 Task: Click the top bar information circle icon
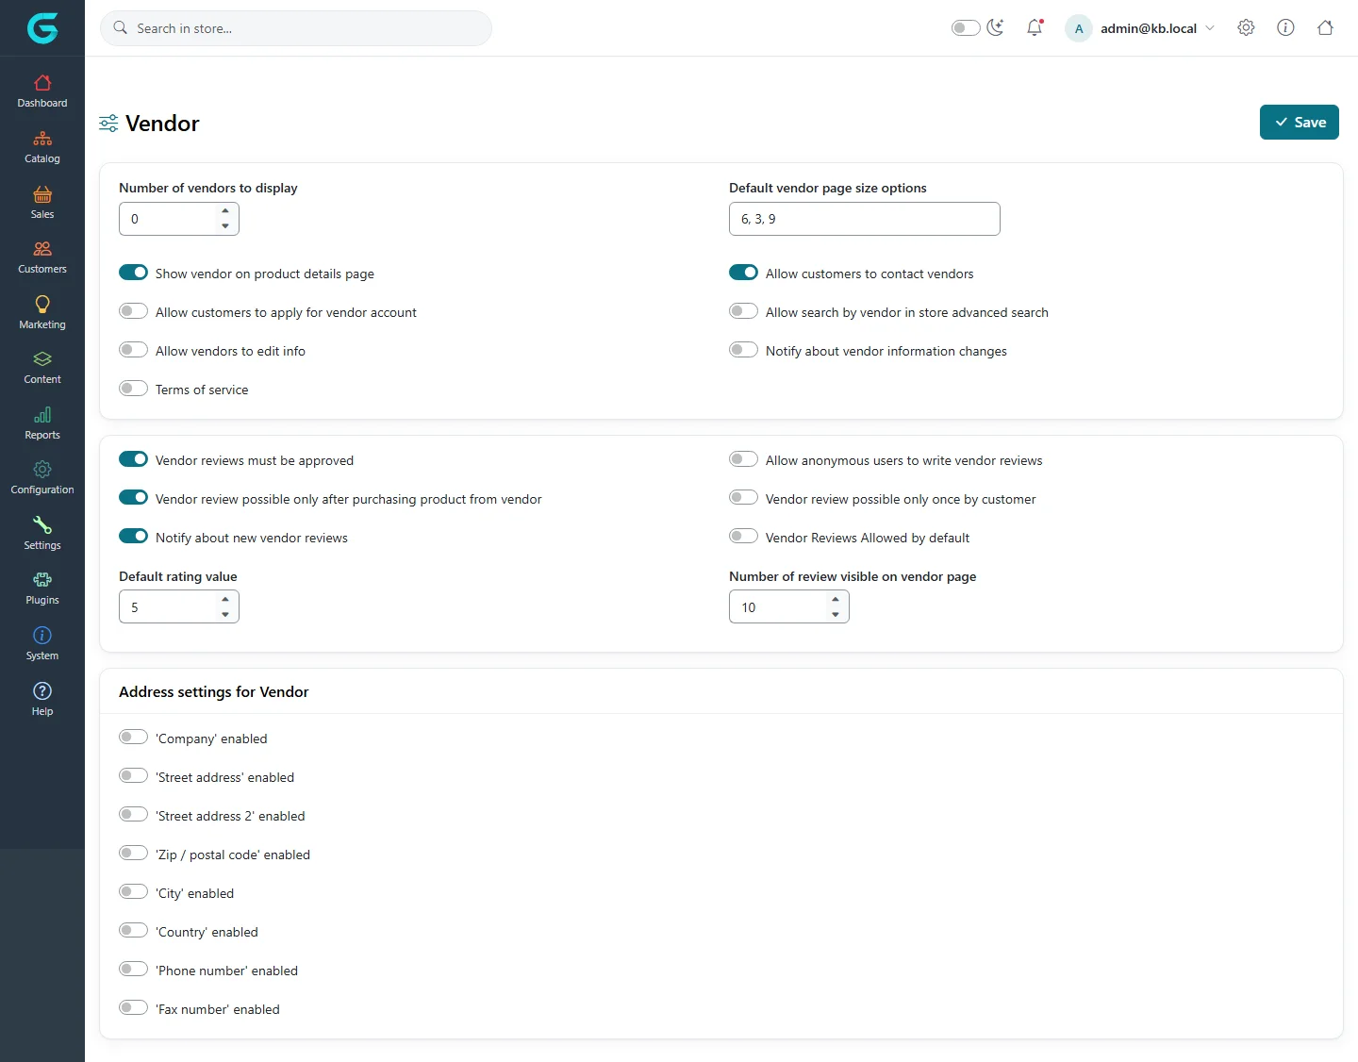pos(1285,27)
